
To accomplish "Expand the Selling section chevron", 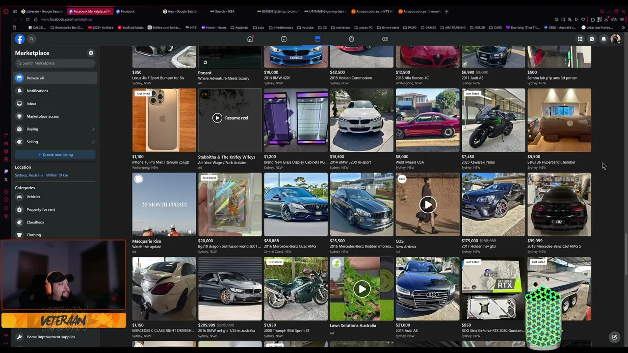I will pos(93,142).
